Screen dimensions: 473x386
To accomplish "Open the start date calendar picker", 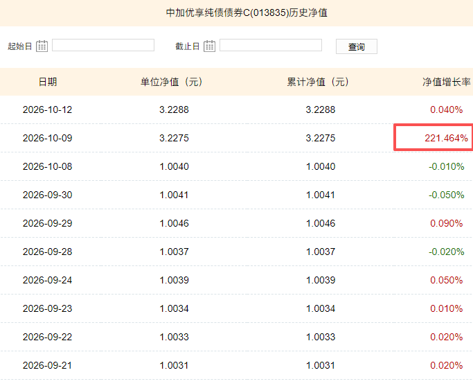I will click(x=42, y=46).
